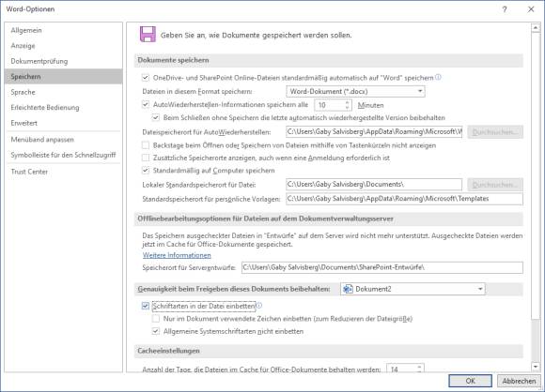Screen dimensions: 545x392
Task: Open Menüband anpassen category
Action: click(x=63, y=140)
